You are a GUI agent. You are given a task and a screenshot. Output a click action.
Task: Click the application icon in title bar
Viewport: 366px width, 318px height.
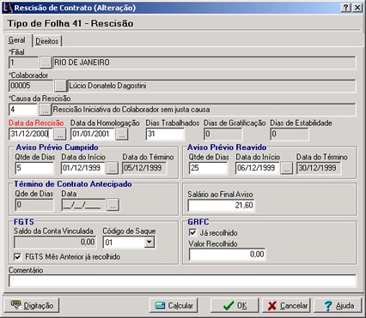pos(8,8)
